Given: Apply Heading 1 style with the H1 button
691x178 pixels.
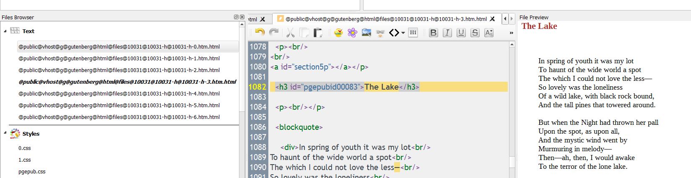Looking at the screenshot, I should point(413,32).
